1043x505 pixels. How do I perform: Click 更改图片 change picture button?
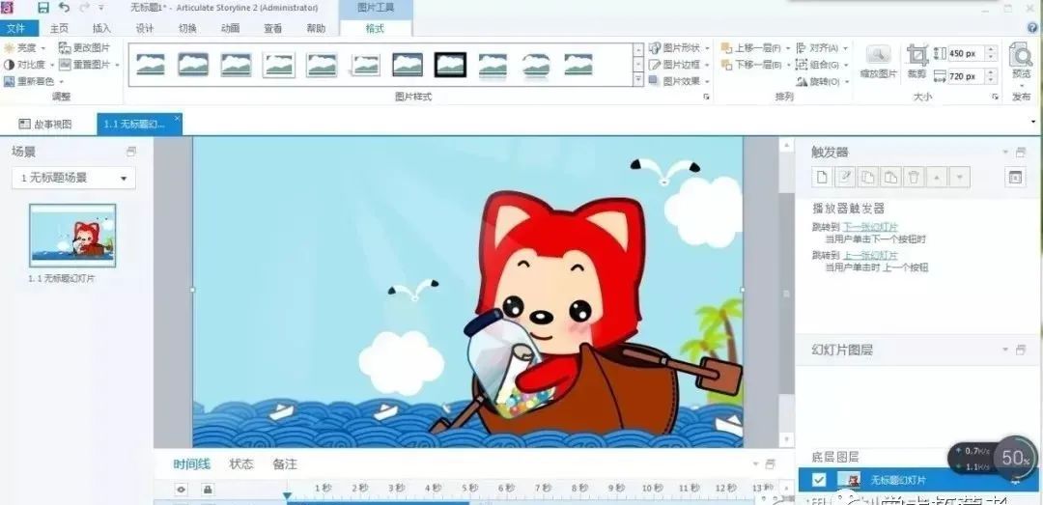click(84, 48)
